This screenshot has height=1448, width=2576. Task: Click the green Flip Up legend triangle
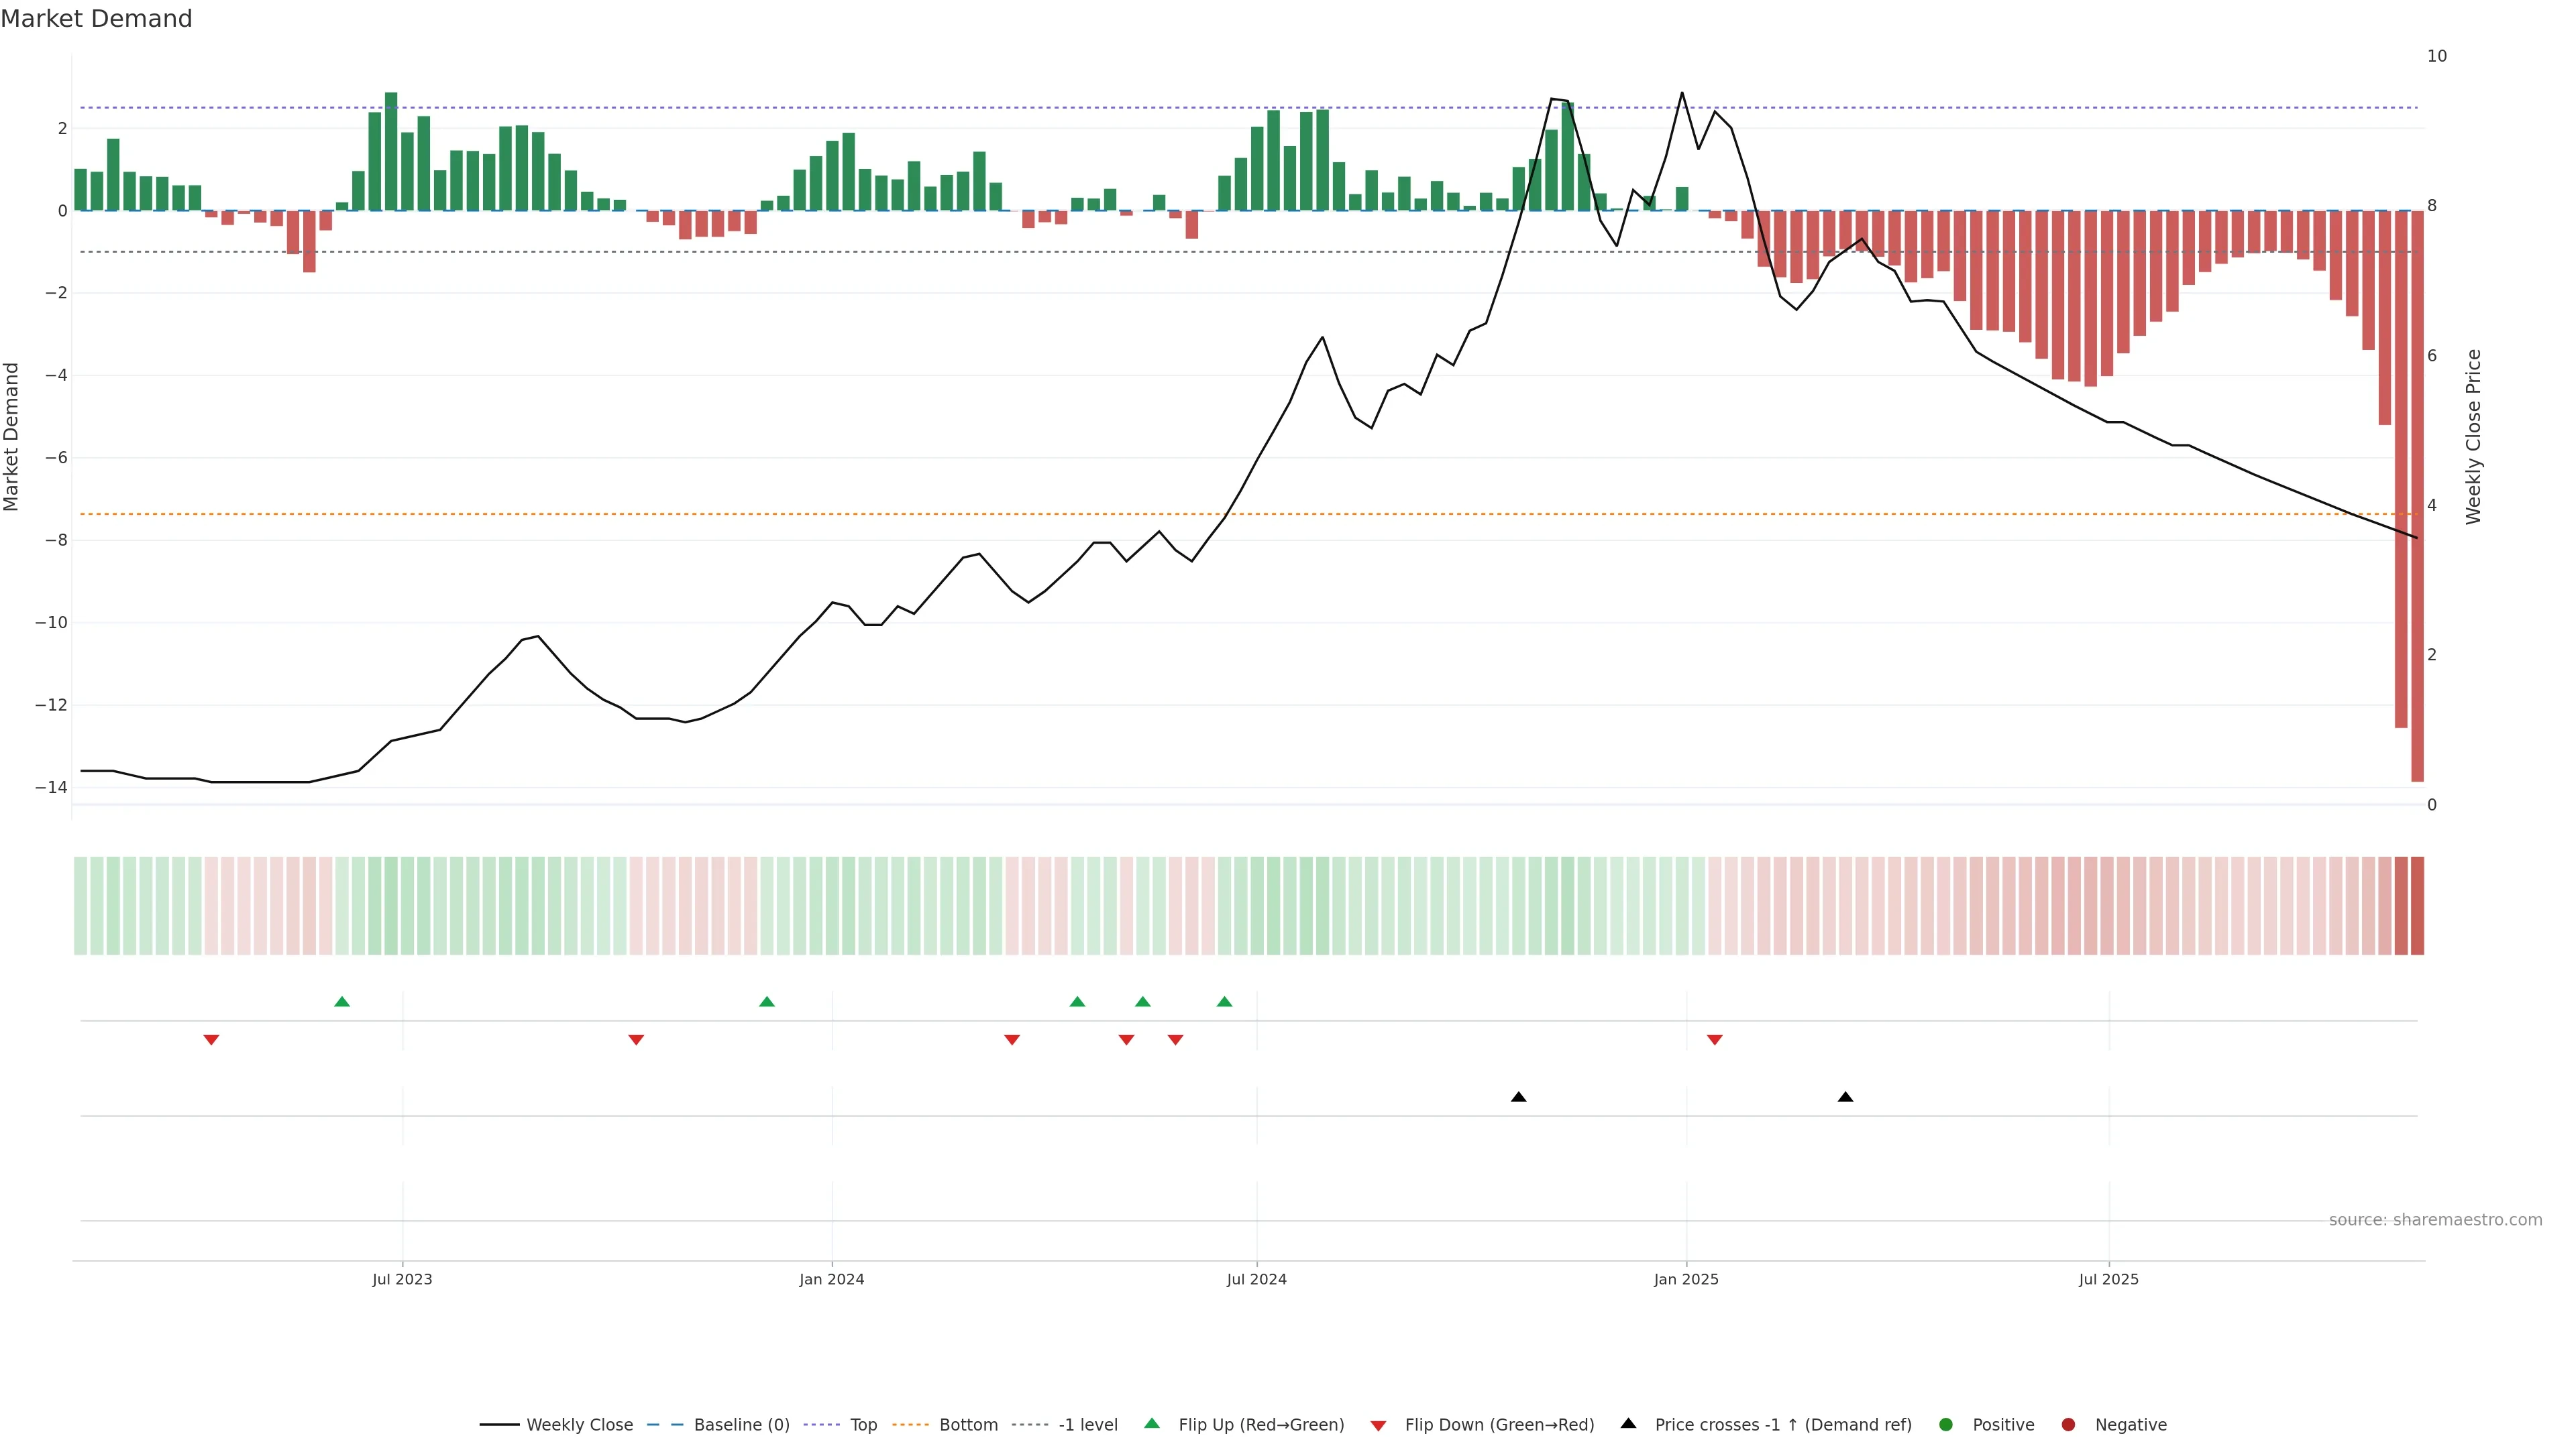(x=1152, y=1424)
